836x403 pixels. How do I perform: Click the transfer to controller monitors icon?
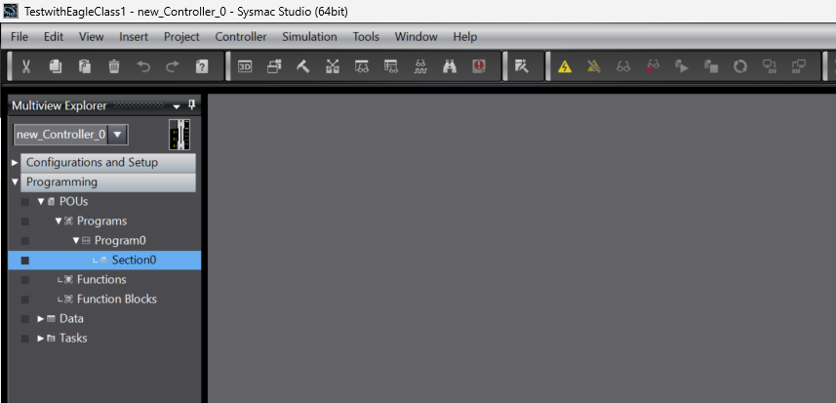coord(770,66)
